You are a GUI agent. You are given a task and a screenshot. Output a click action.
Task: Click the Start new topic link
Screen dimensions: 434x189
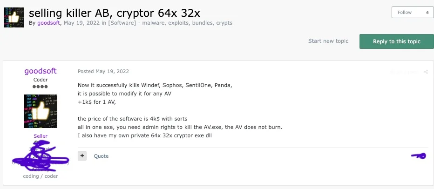pos(328,41)
